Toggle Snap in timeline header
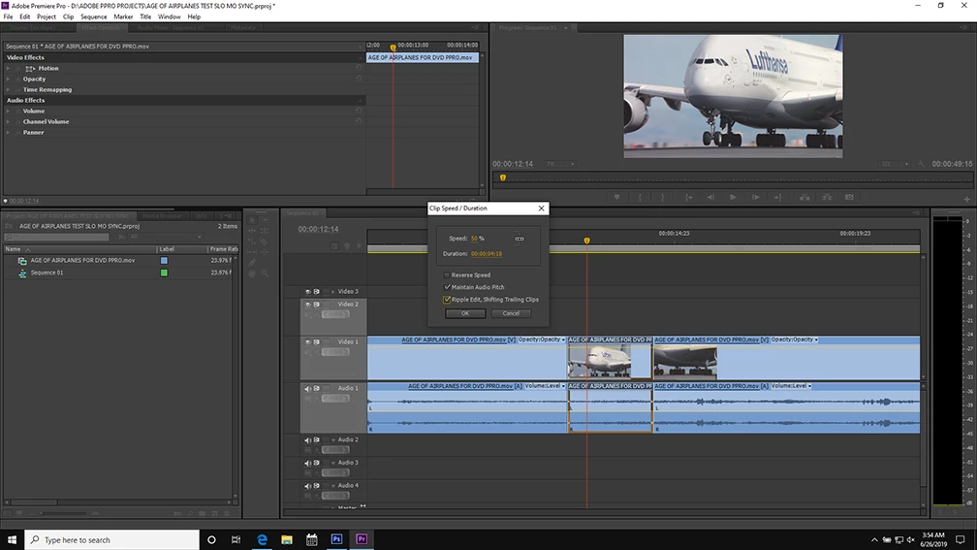The height and width of the screenshot is (550, 977). point(334,246)
